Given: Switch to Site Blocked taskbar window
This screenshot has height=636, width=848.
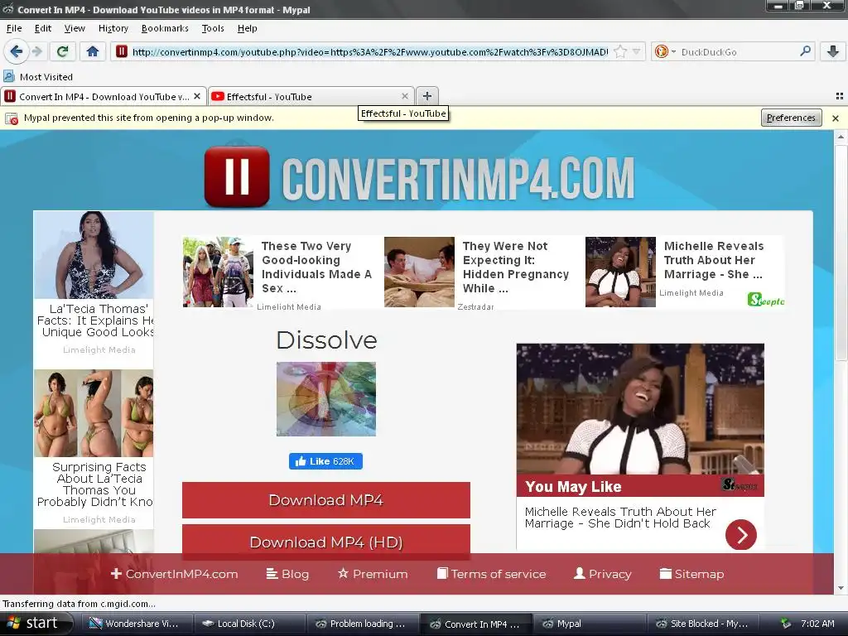Looking at the screenshot, I should click(x=702, y=624).
